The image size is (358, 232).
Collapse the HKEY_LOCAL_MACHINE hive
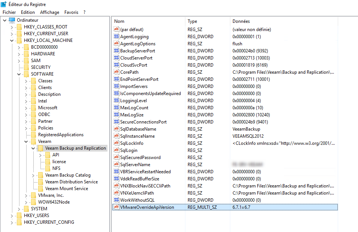pyautogui.click(x=12, y=41)
